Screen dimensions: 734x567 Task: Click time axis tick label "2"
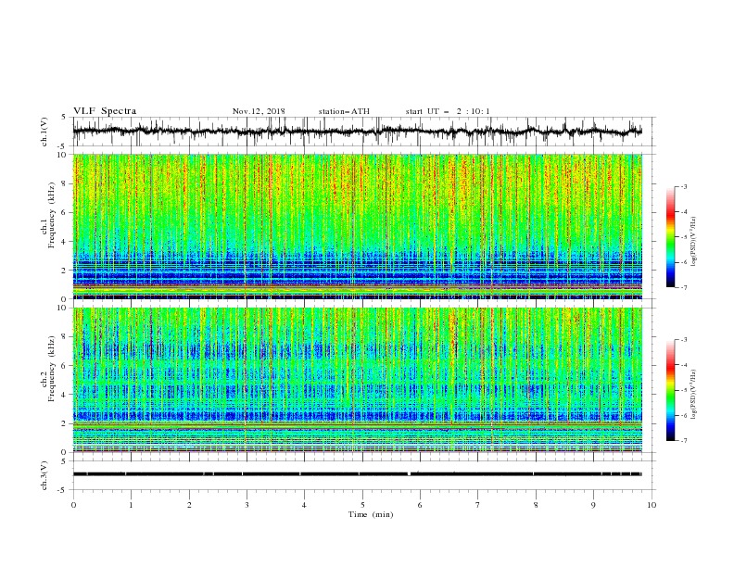coord(189,505)
